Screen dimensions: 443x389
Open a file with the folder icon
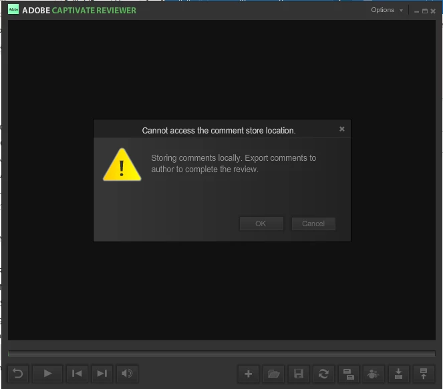(x=273, y=374)
